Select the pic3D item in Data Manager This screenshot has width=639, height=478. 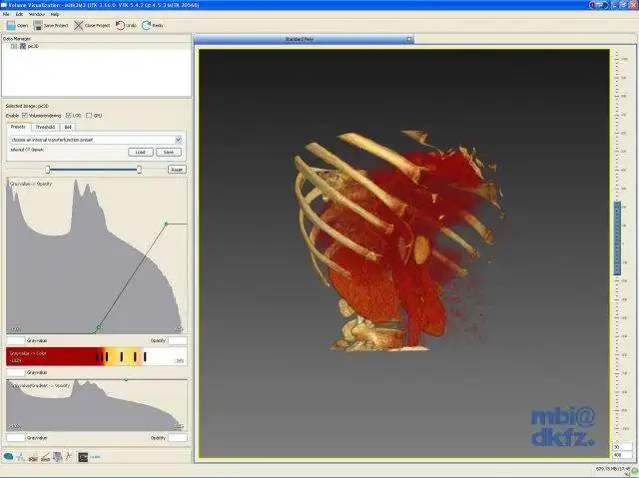point(33,47)
